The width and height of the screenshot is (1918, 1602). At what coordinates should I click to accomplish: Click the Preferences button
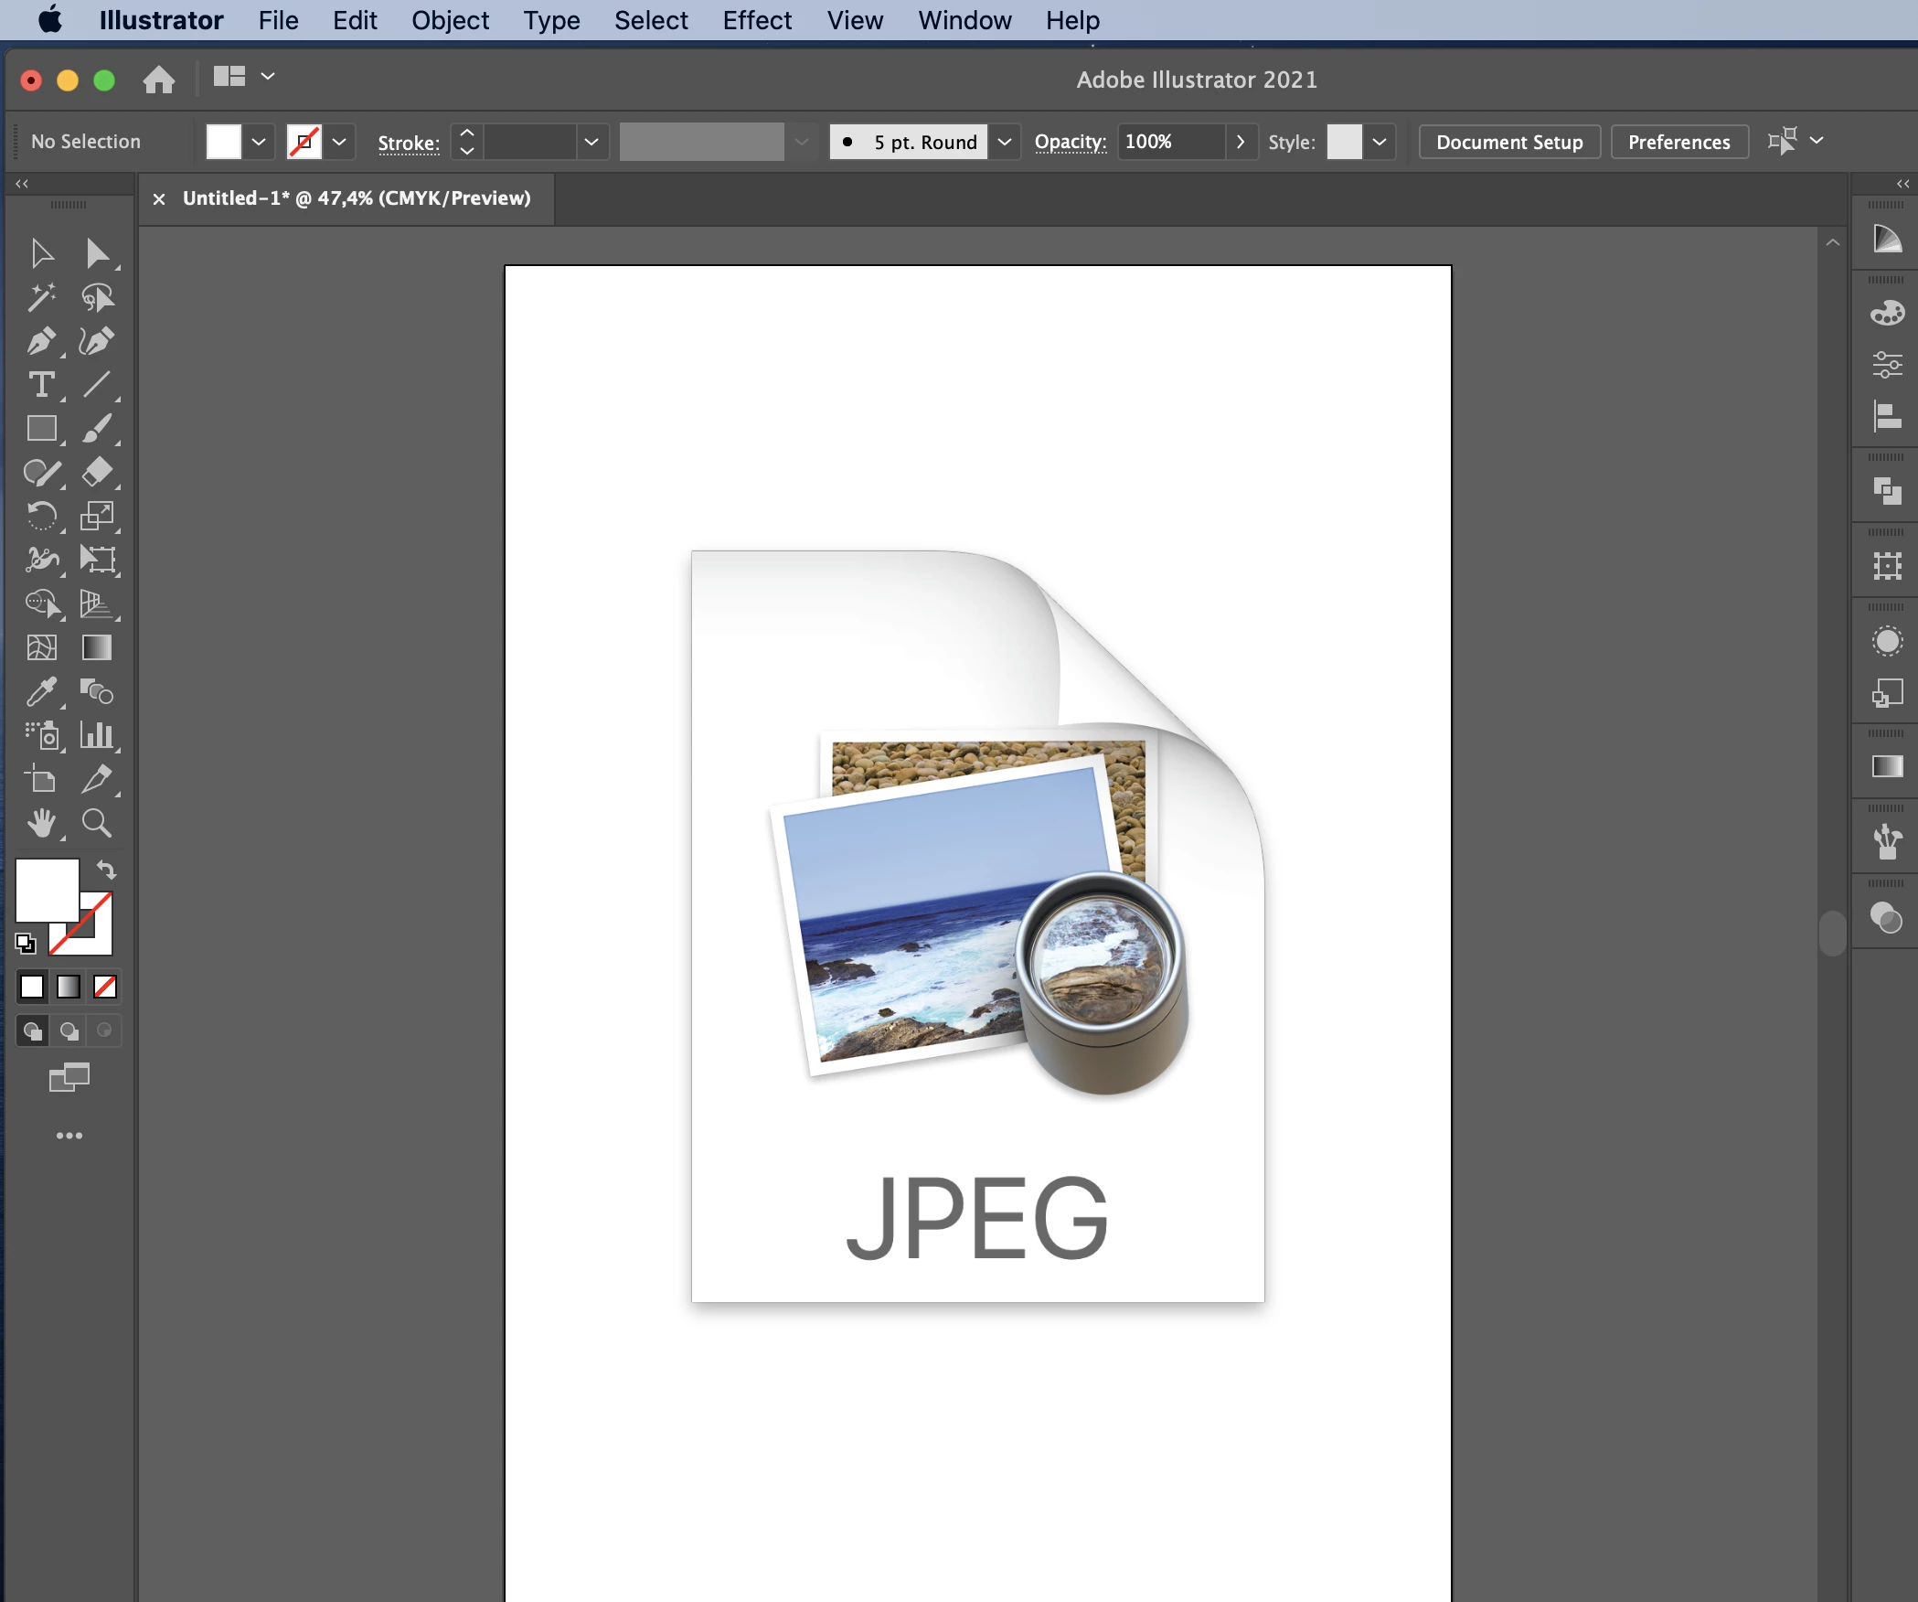(1678, 142)
